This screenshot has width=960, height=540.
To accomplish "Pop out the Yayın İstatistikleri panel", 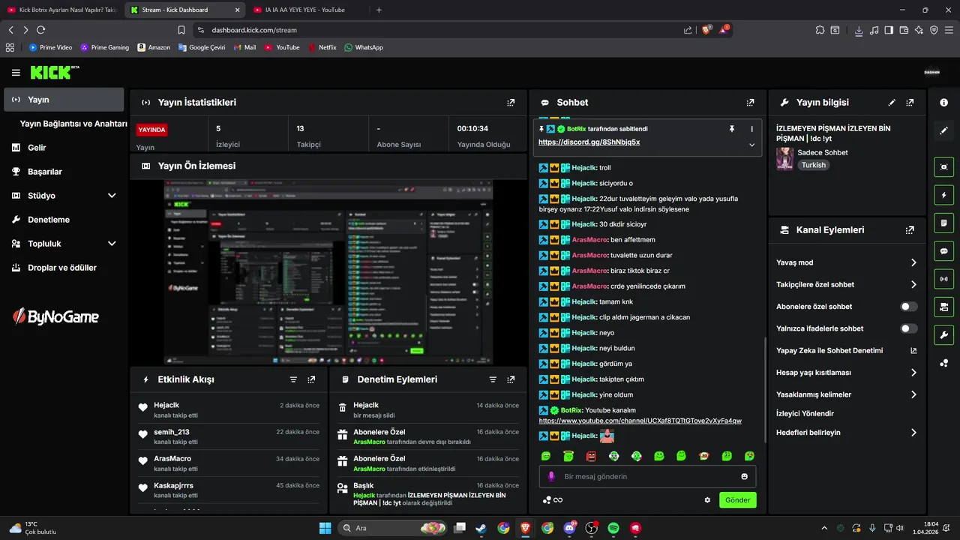I will tap(511, 103).
